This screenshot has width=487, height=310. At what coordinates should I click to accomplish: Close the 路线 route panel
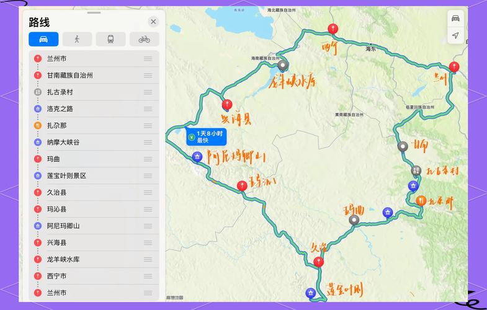coord(153,22)
